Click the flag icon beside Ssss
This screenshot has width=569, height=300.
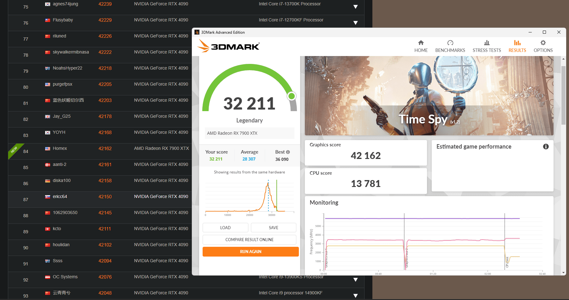pos(48,261)
